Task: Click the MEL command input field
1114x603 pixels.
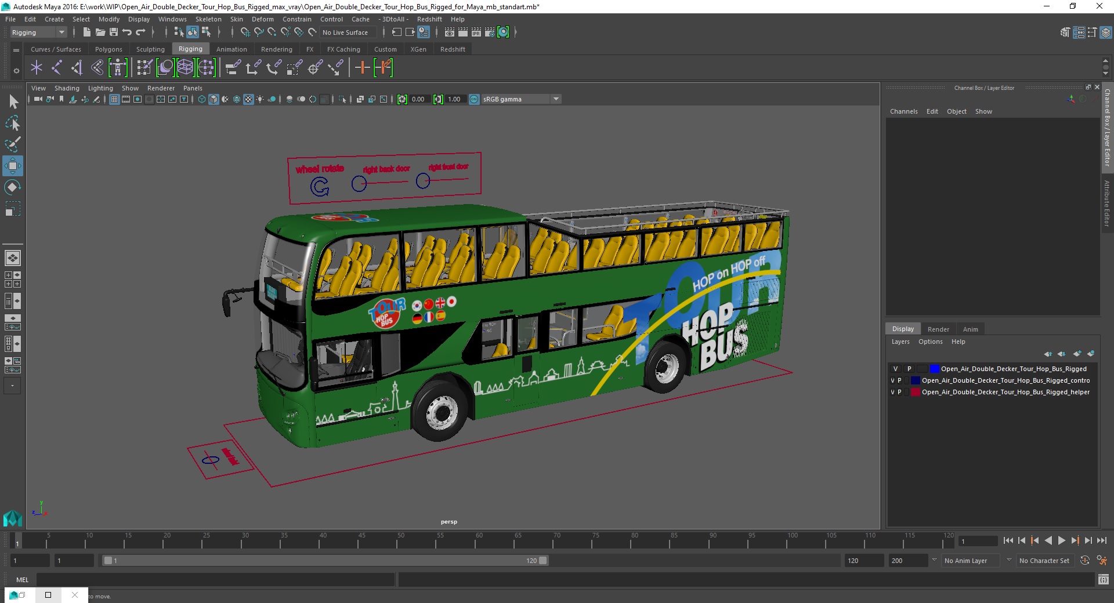Action: (216, 579)
